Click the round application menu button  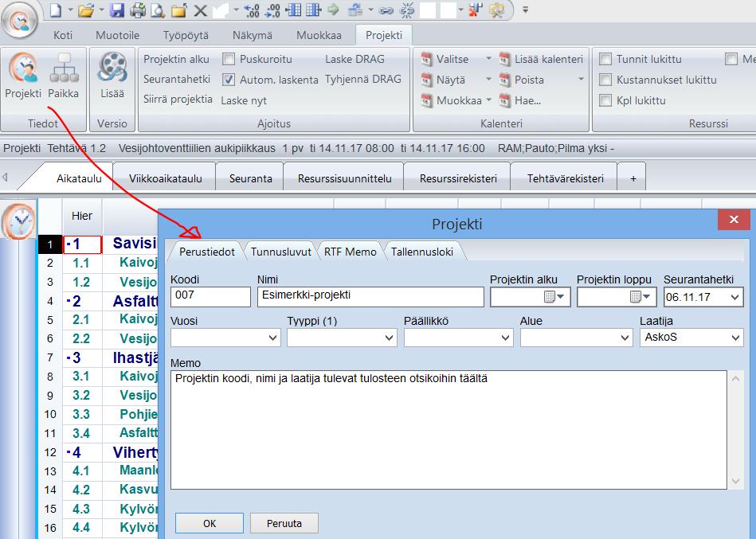coord(19,20)
